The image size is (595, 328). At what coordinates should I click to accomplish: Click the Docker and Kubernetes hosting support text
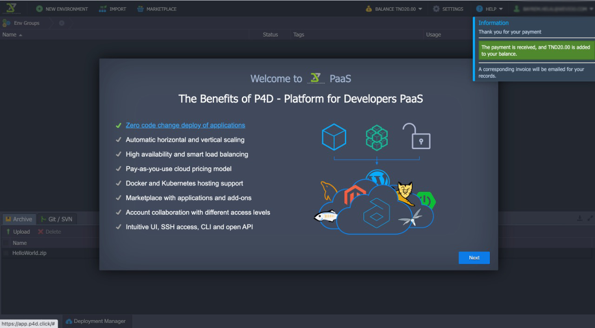pyautogui.click(x=185, y=183)
